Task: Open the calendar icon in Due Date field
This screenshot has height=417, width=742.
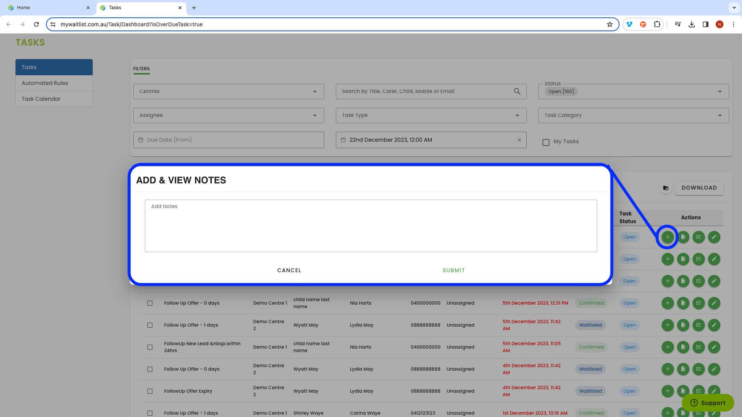Action: 141,140
